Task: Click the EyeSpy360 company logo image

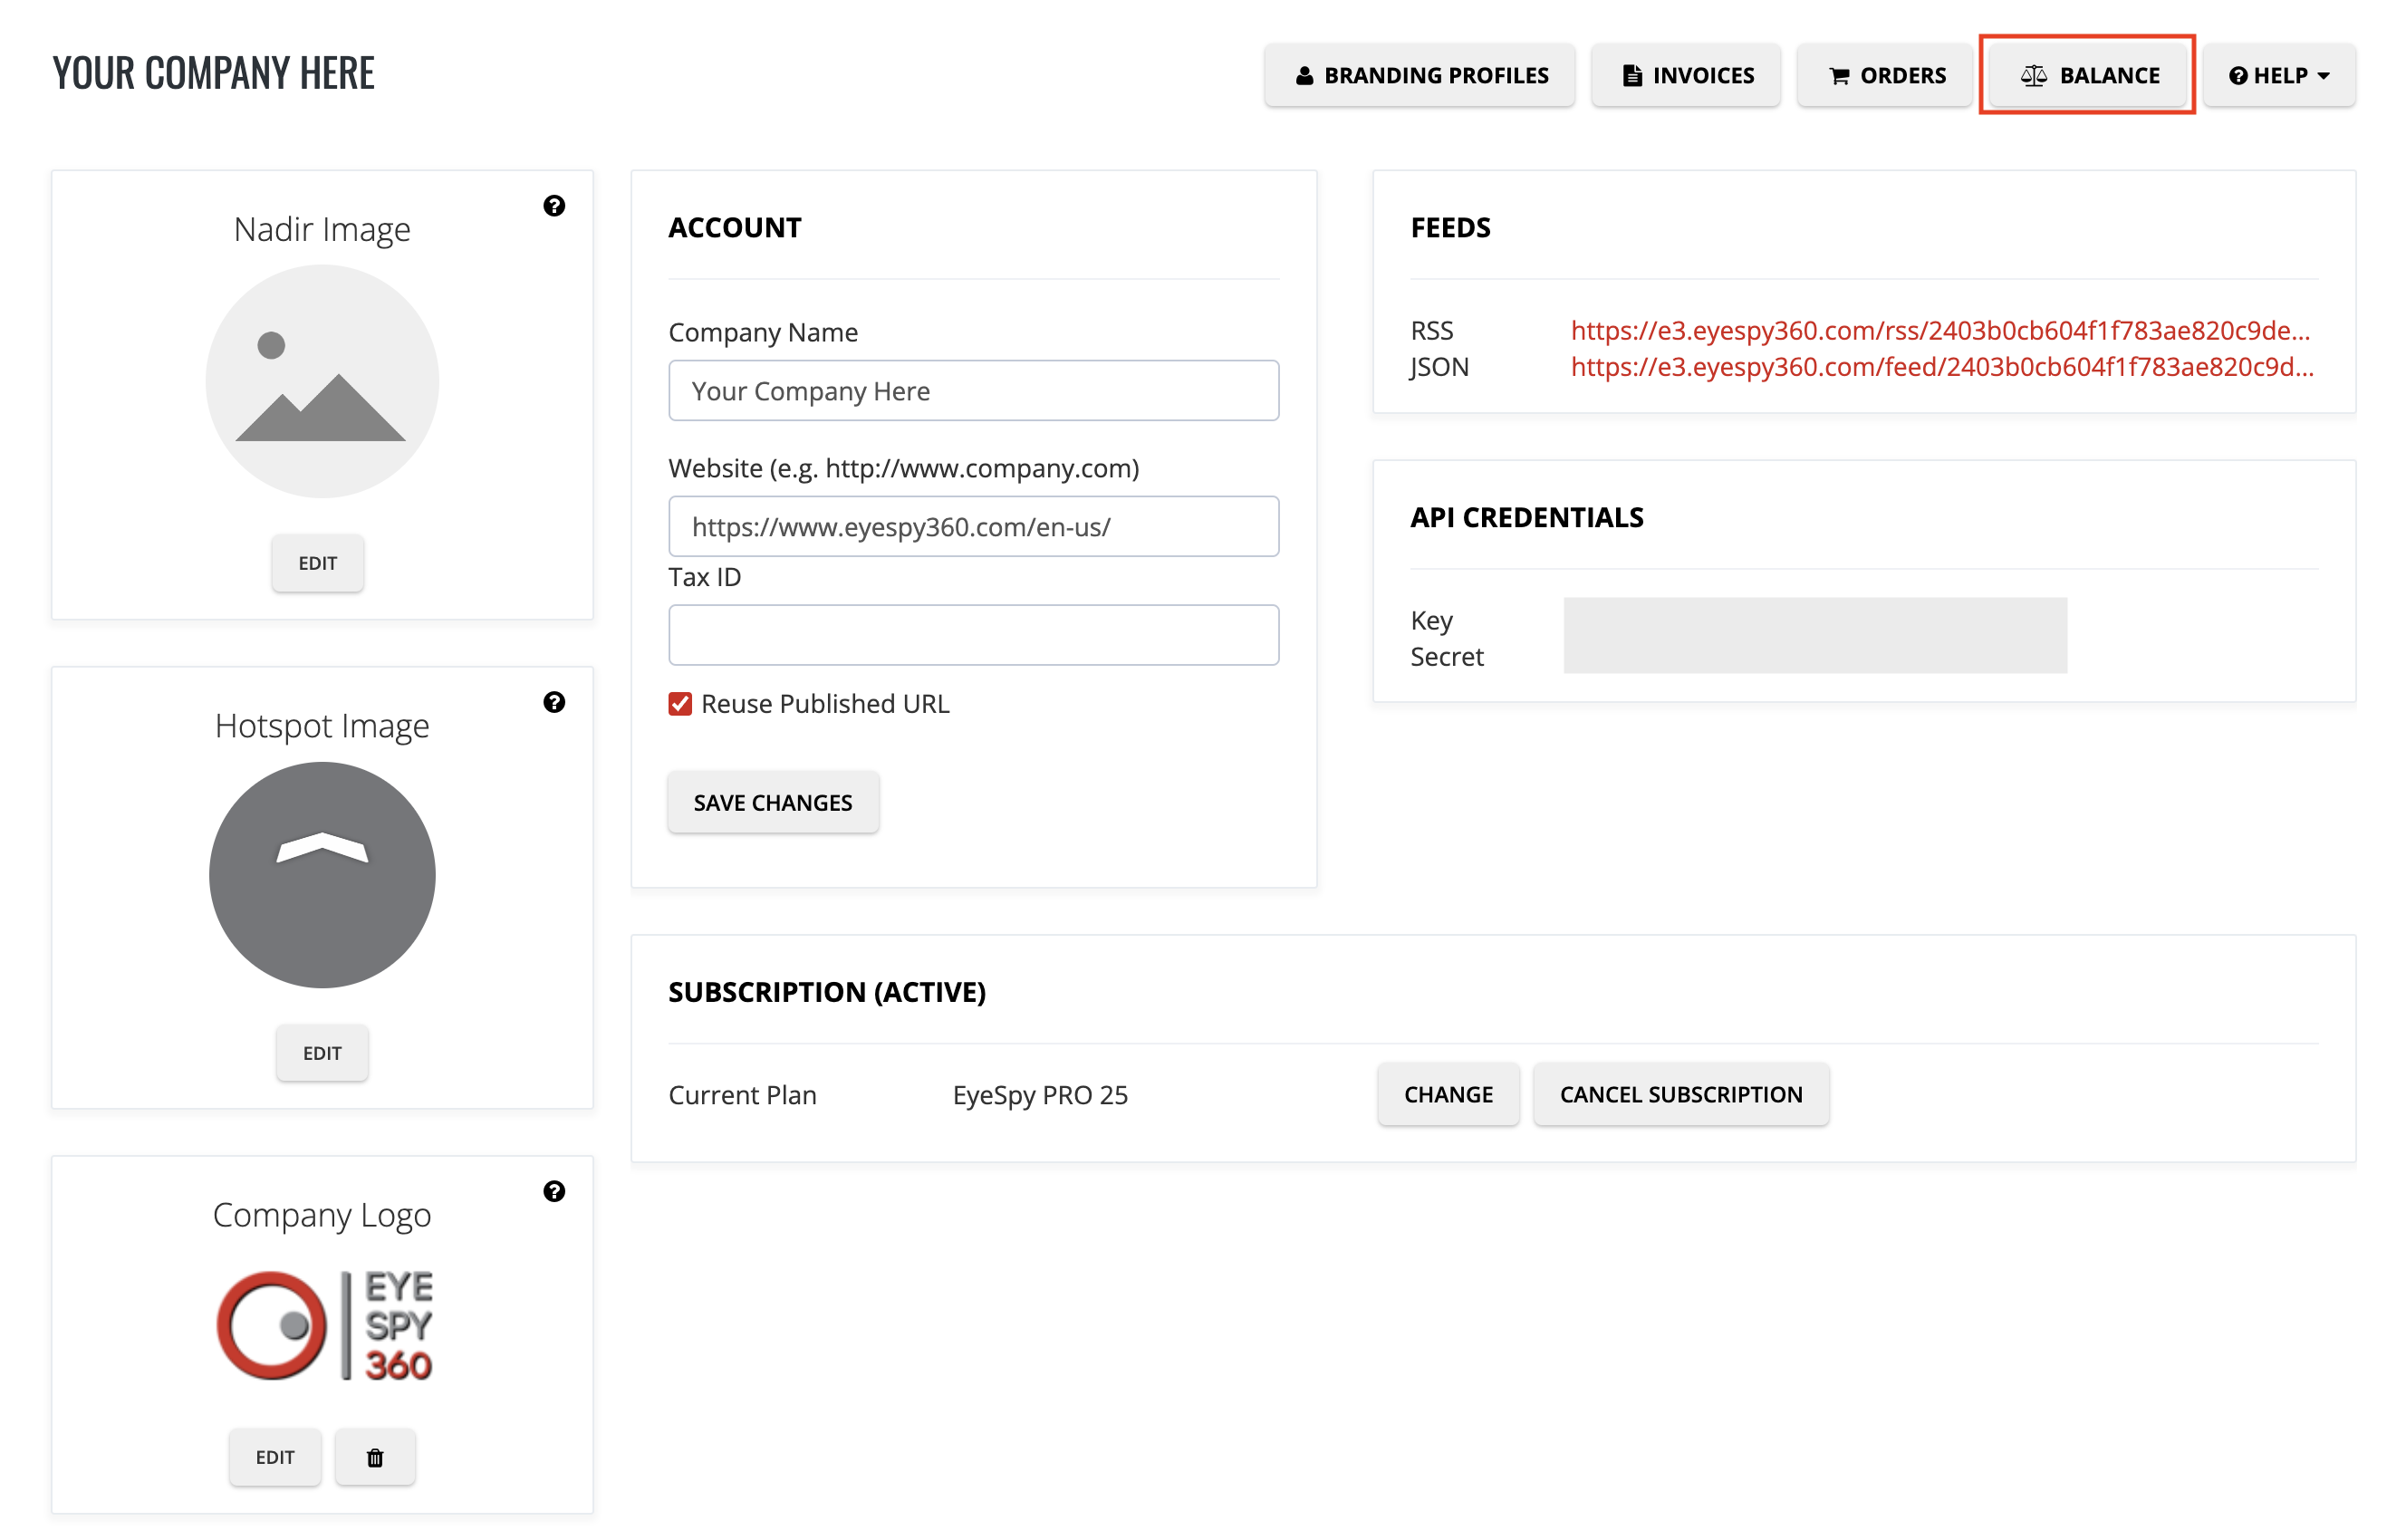Action: (324, 1326)
